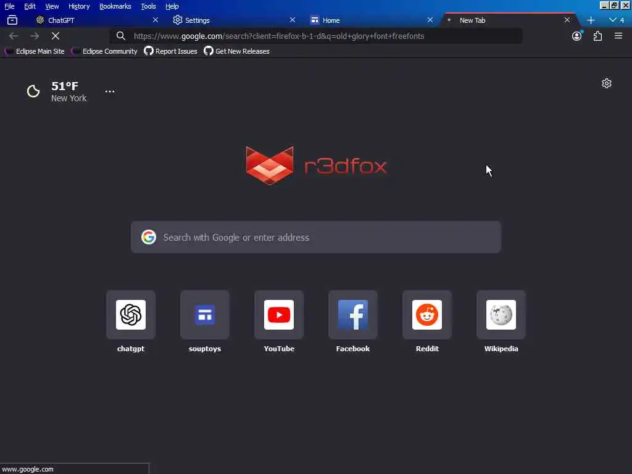Open the Bookmarks menu
This screenshot has width=632, height=474.
coord(115,6)
